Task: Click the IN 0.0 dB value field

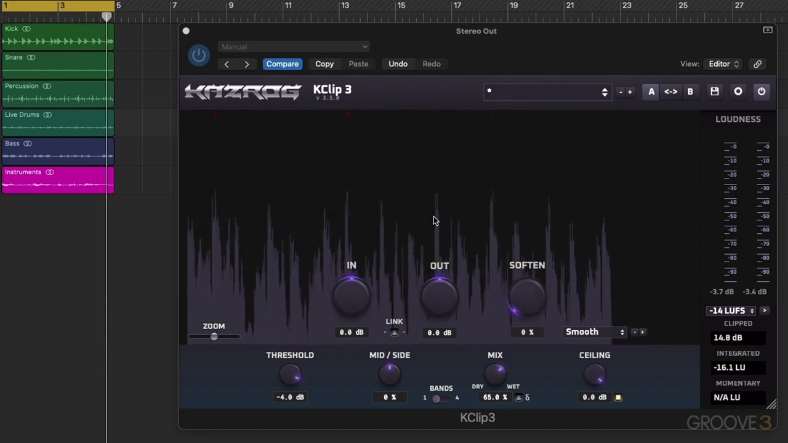Action: pyautogui.click(x=352, y=332)
